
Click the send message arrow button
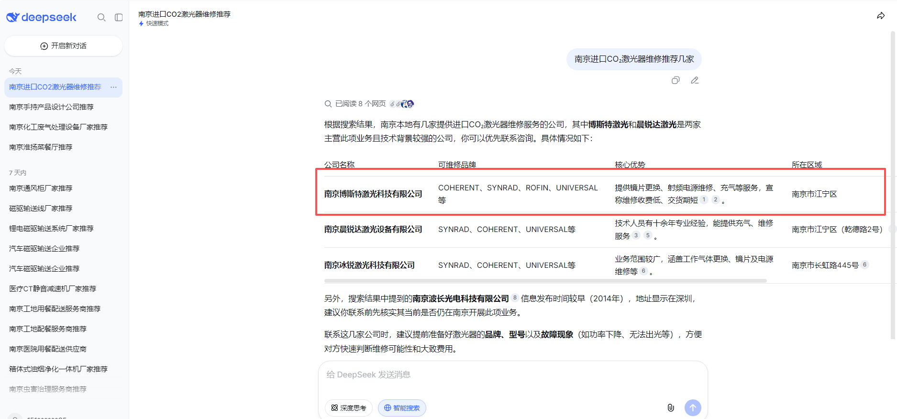tap(693, 408)
